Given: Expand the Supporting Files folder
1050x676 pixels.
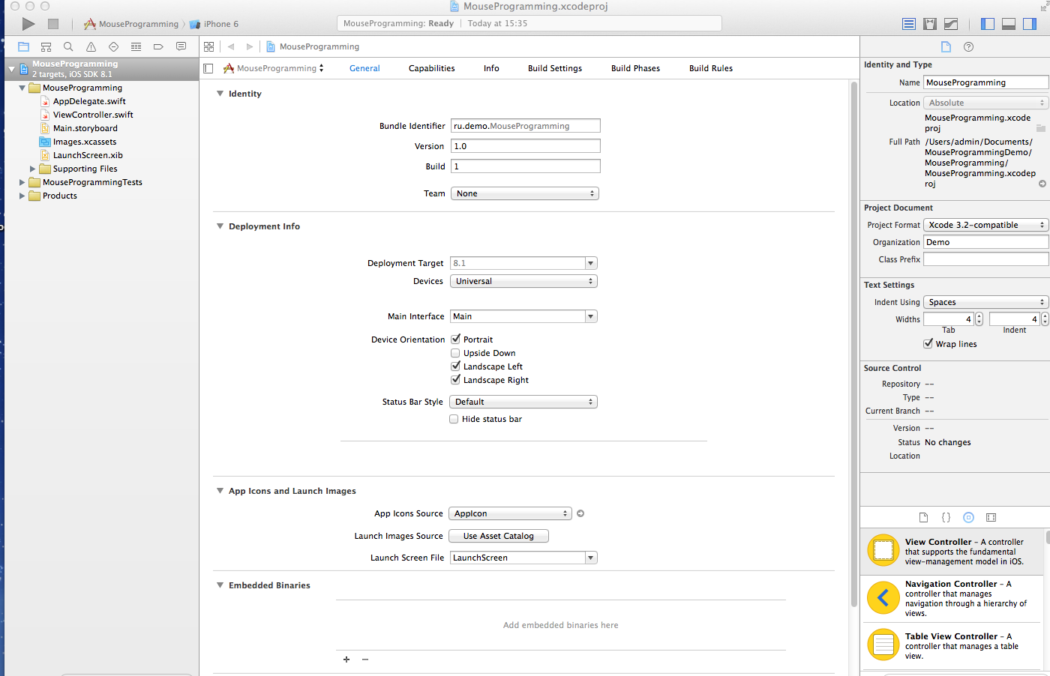Looking at the screenshot, I should click(x=32, y=169).
